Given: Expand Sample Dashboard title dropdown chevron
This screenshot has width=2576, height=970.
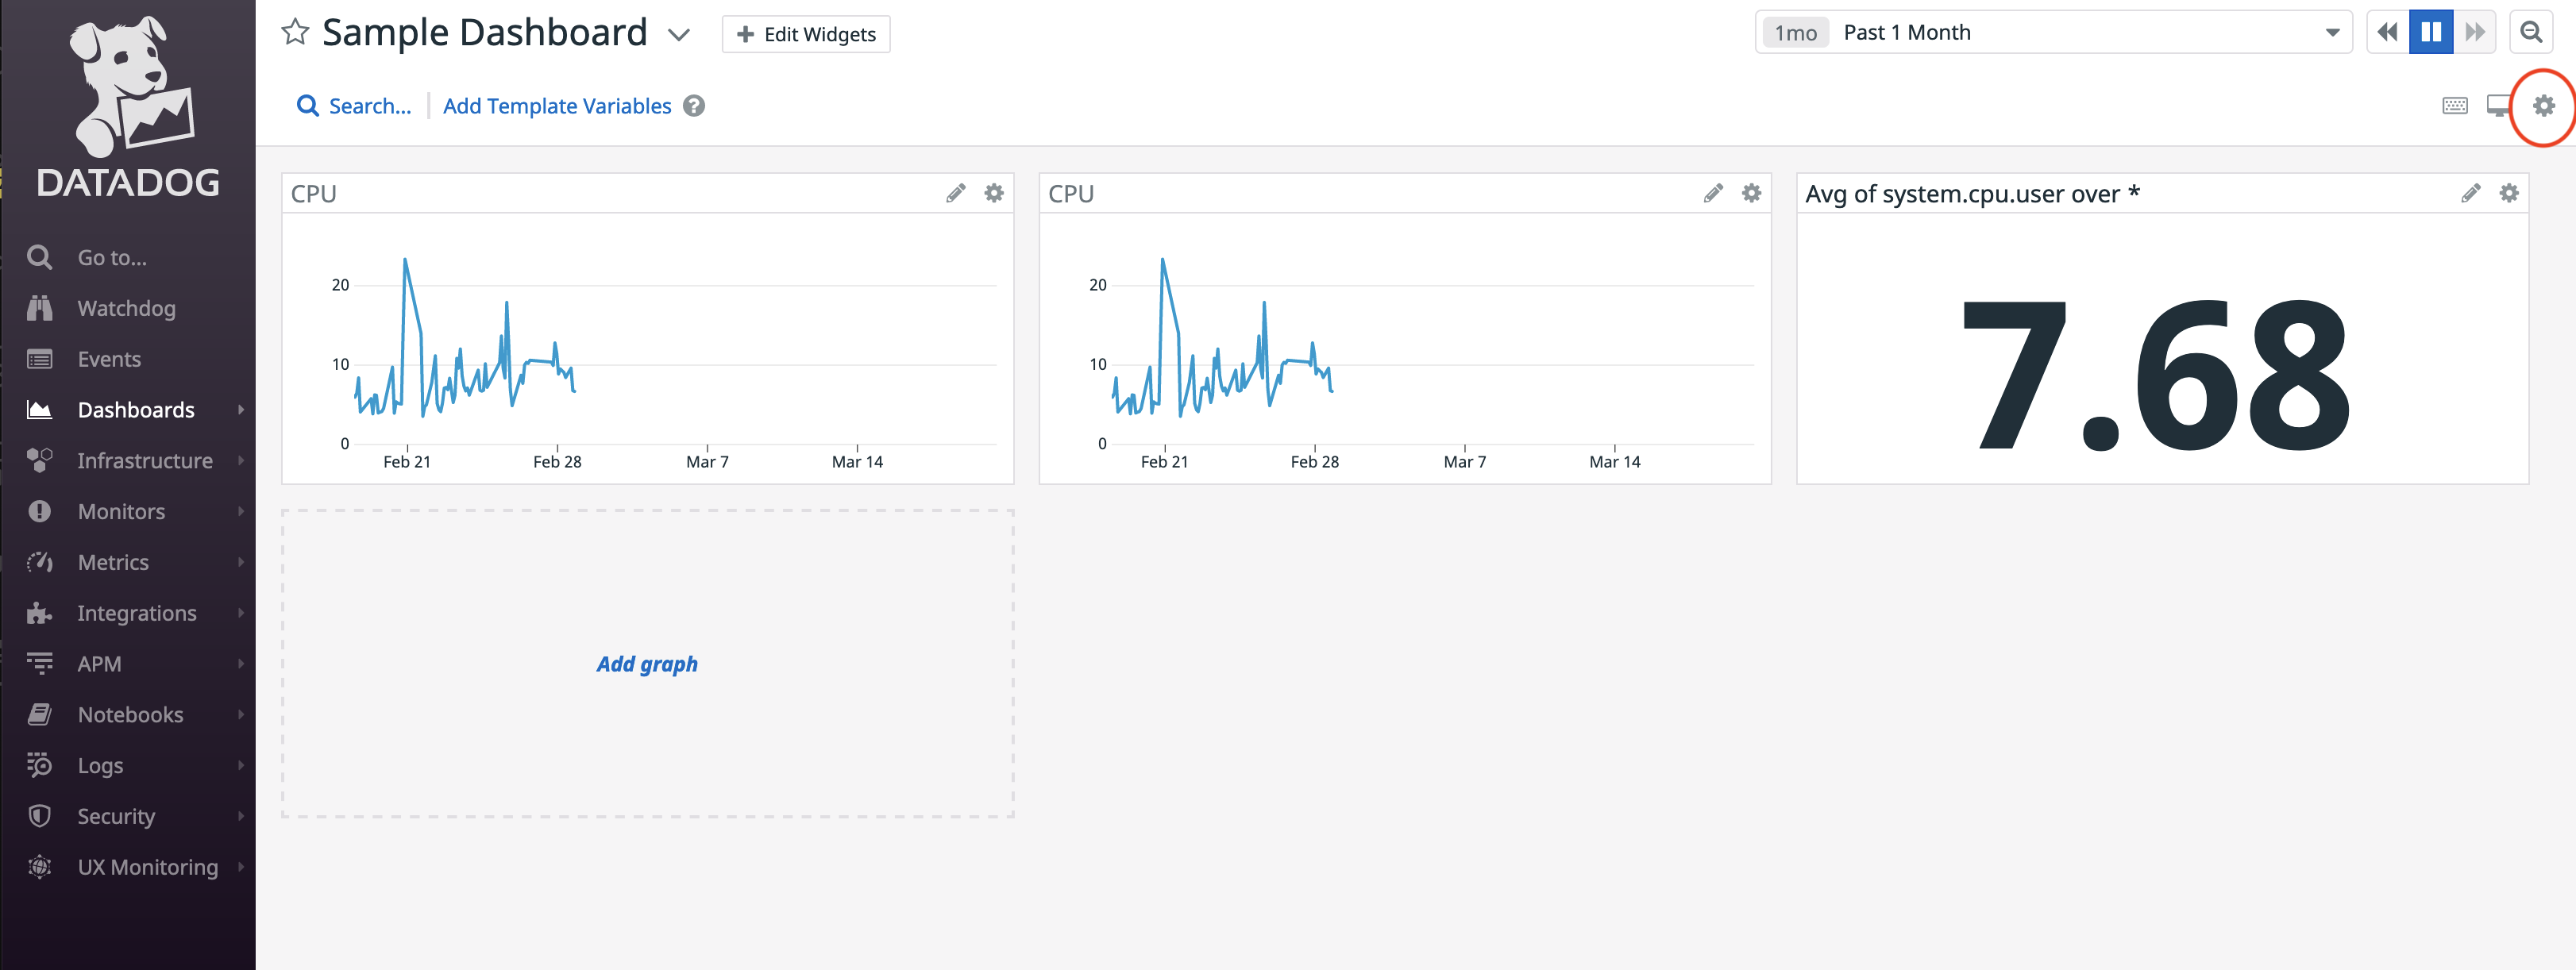Looking at the screenshot, I should coord(679,35).
